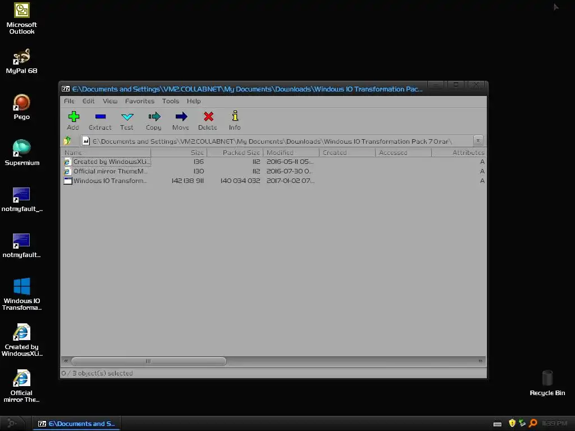
Task: Expand the address bar path dropdown
Action: click(x=478, y=141)
